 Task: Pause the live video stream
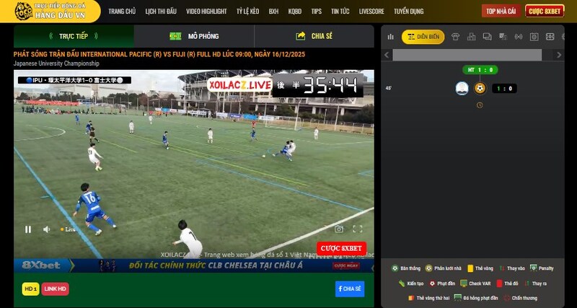[28, 229]
